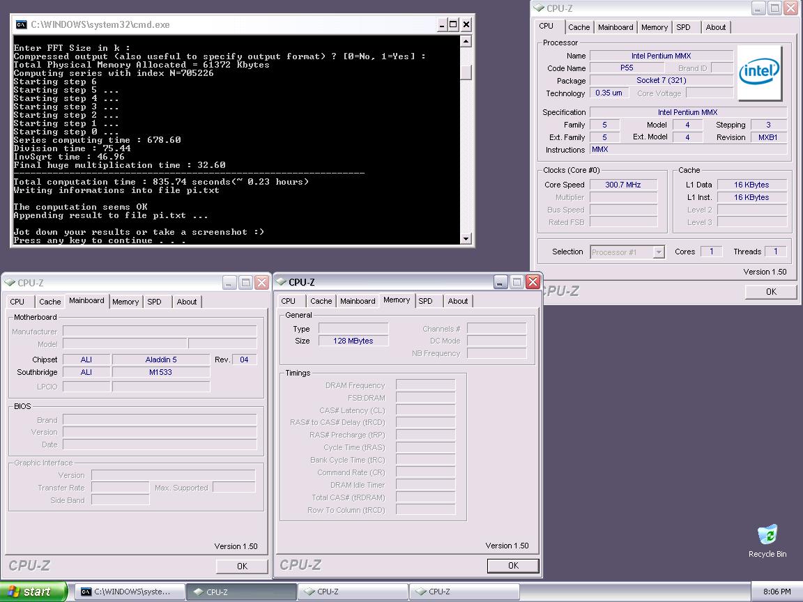
Task: Close the Mainboard CPU-Z window
Action: point(261,283)
